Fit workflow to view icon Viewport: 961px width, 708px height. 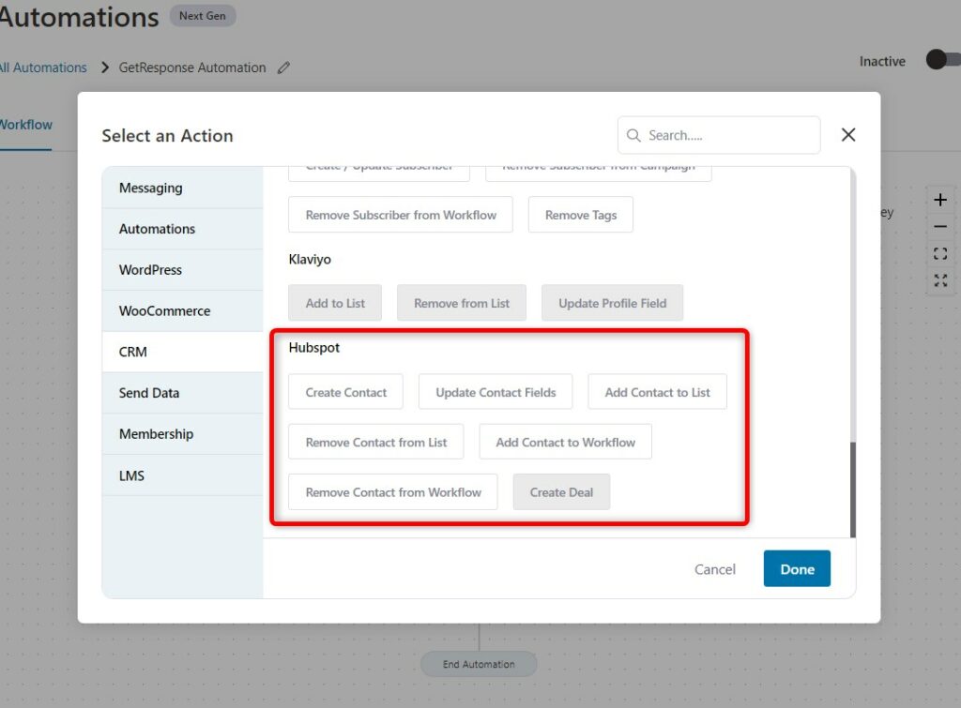point(940,253)
